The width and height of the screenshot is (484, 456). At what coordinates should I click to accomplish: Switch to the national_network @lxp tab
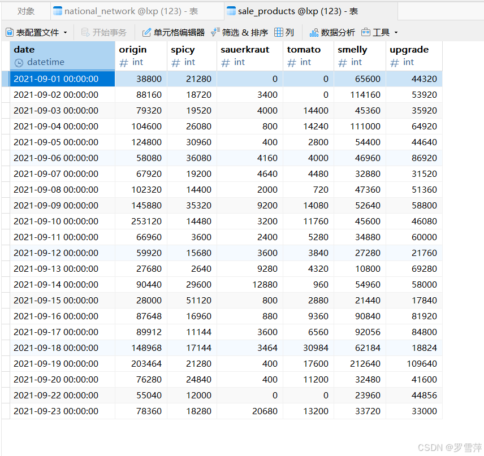[x=137, y=11]
